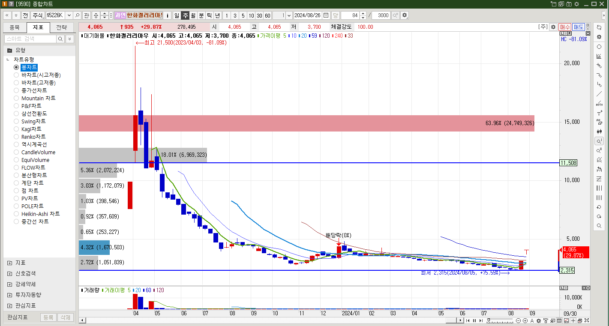
Task: Open the calendar date picker icon
Action: click(326, 15)
